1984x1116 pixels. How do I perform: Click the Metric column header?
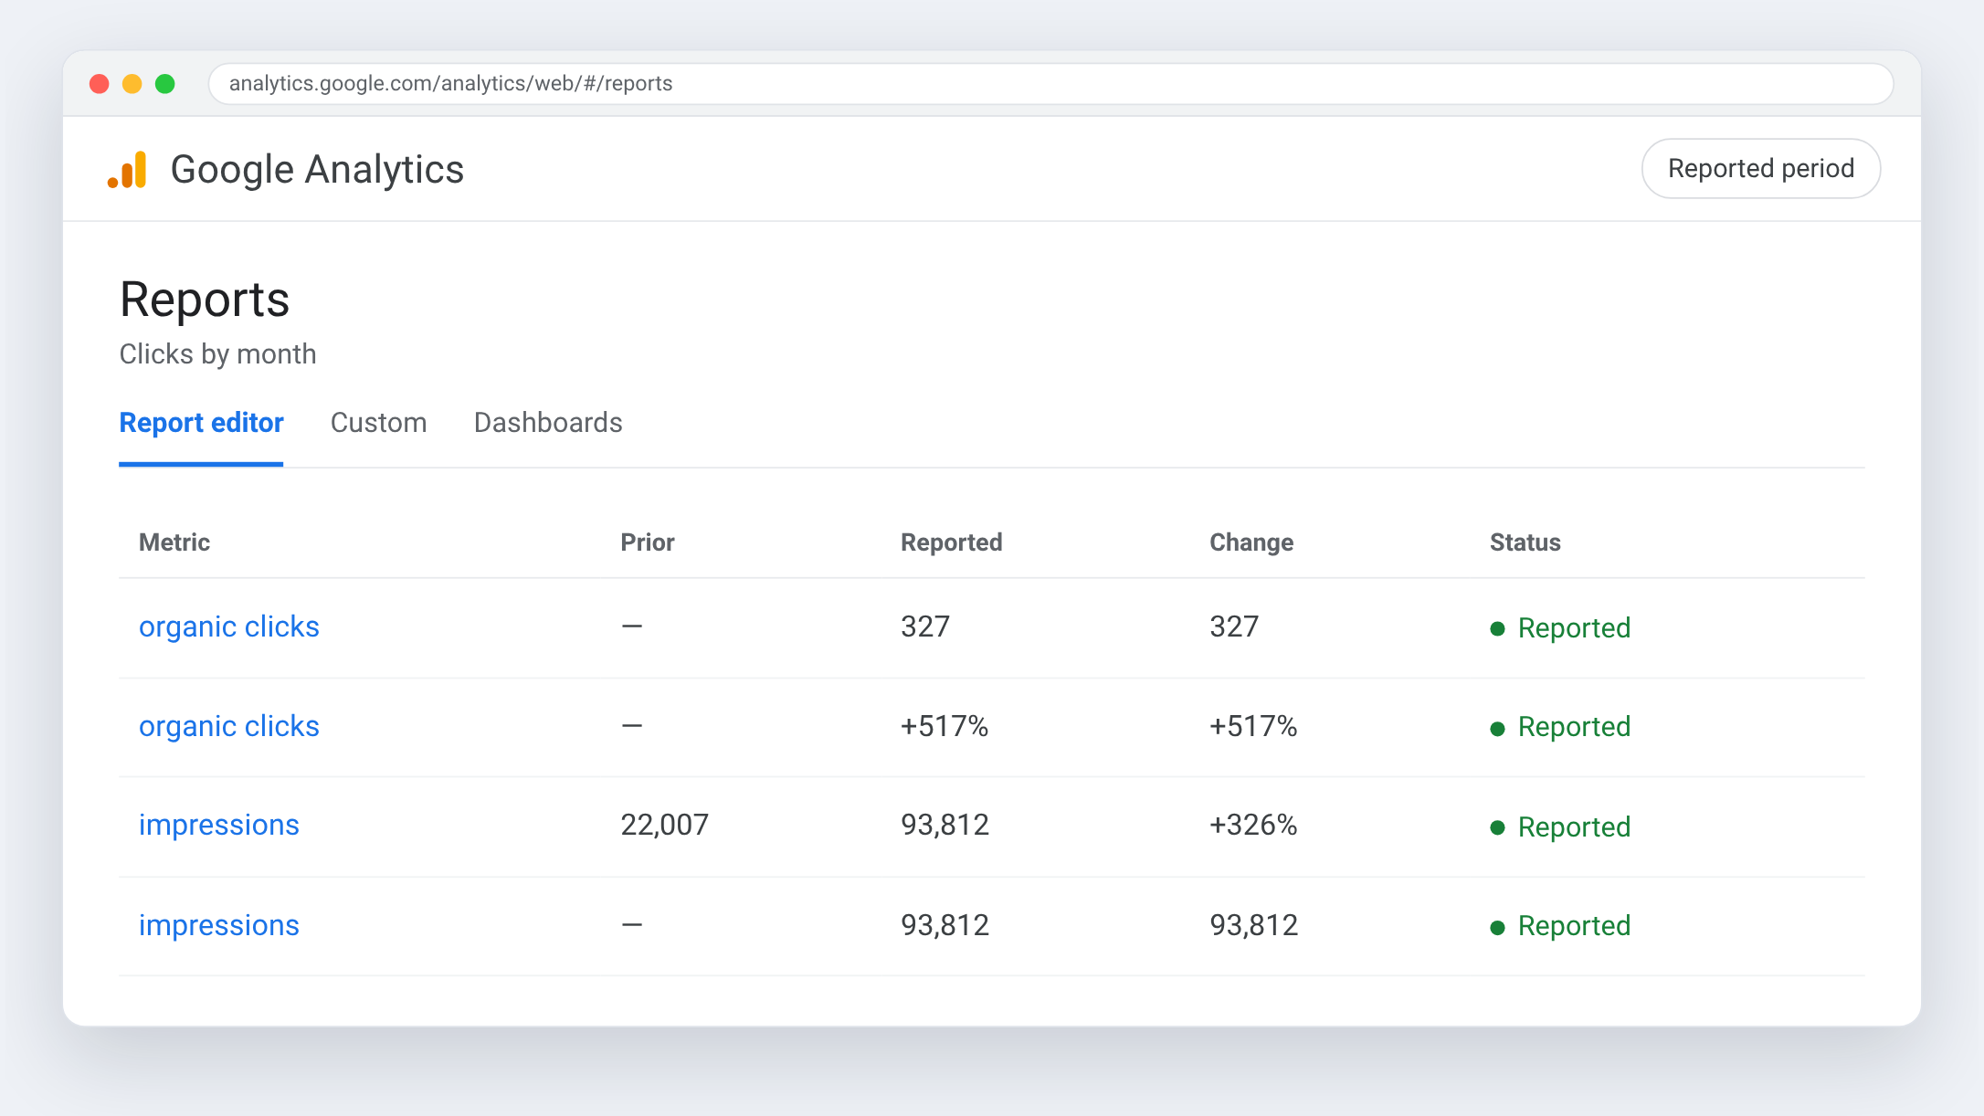[174, 542]
